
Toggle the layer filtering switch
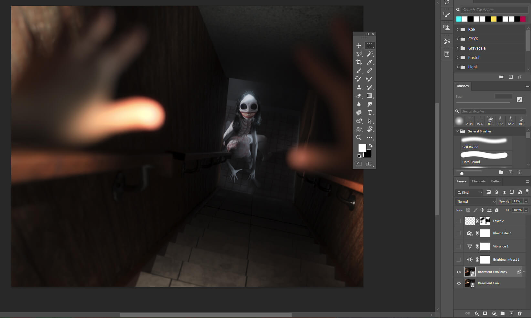click(x=527, y=192)
